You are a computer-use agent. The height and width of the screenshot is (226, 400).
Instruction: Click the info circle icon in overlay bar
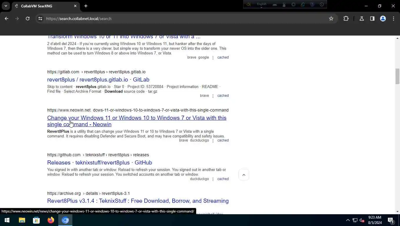[x=322, y=4]
